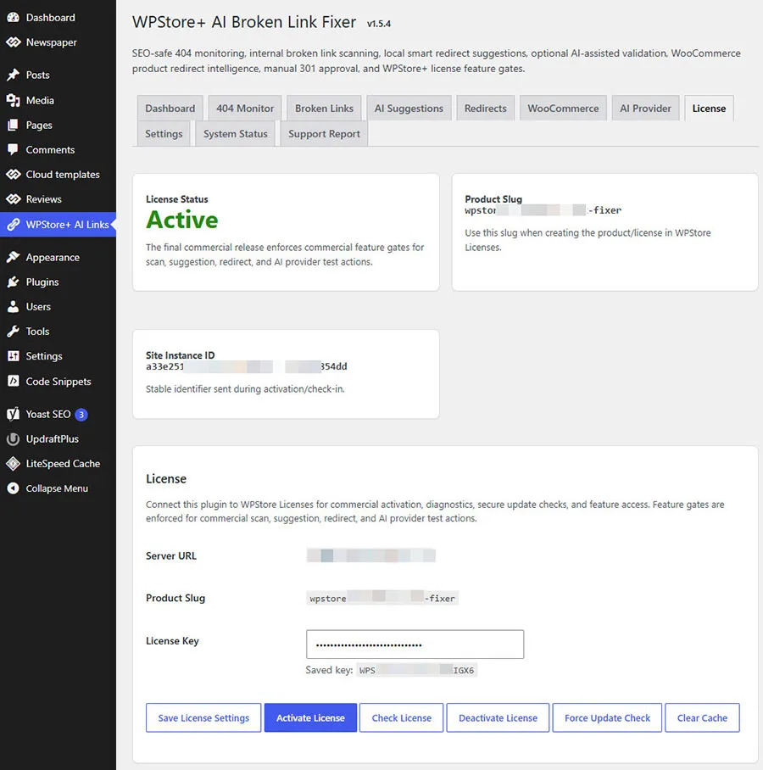Click the green Active license status text
Screen dimensions: 763x770
pyautogui.click(x=181, y=220)
